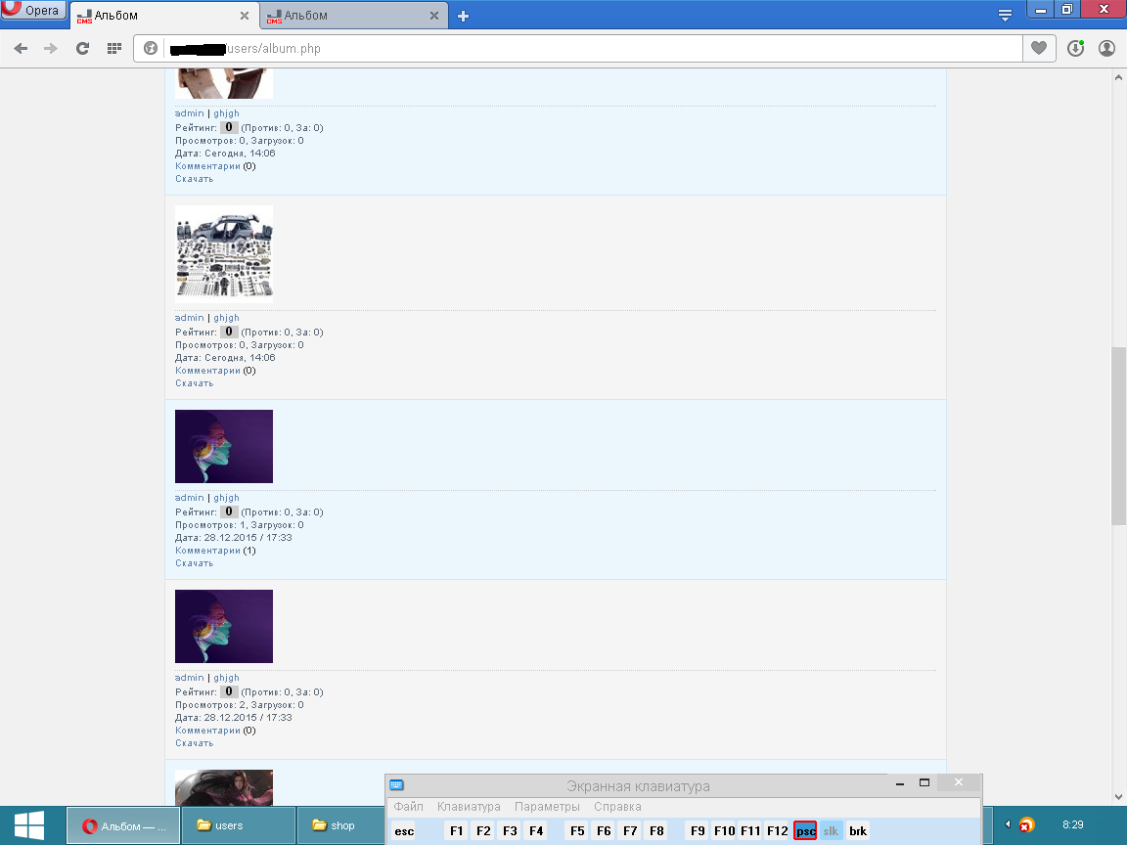Click the F5 key on on-screen keyboard
The image size is (1127, 845).
(577, 831)
